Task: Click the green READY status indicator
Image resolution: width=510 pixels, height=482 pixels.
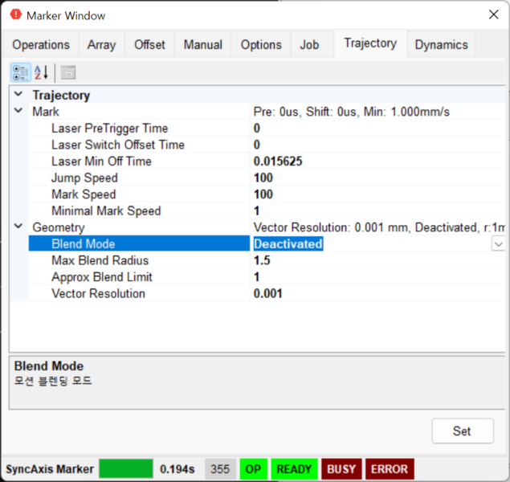Action: click(x=294, y=469)
